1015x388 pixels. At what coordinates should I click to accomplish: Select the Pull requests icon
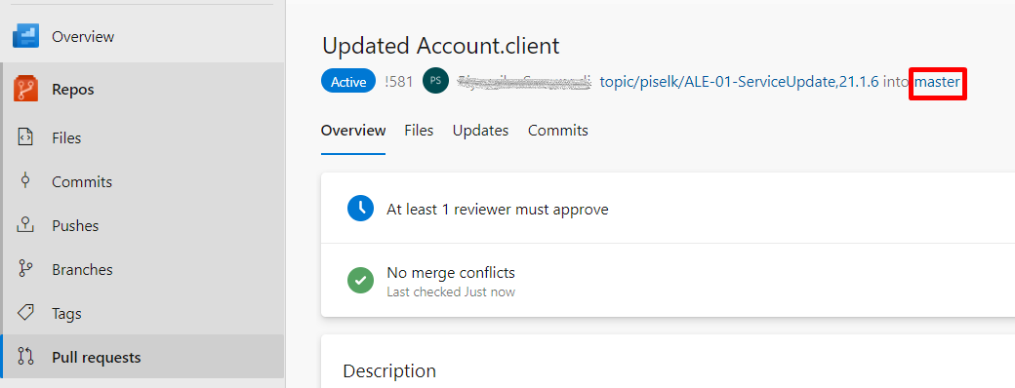coord(25,357)
